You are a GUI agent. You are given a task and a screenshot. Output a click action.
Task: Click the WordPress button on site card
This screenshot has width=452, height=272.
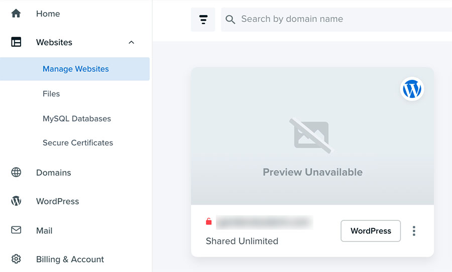(371, 231)
